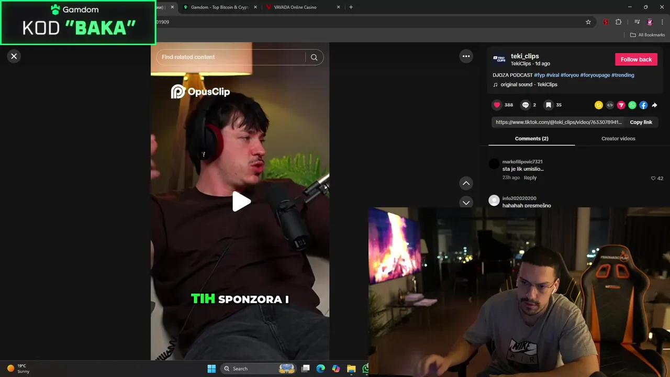Image resolution: width=670 pixels, height=377 pixels.
Task: Open the weather widget showing 19°C Sunny
Action: pyautogui.click(x=18, y=369)
